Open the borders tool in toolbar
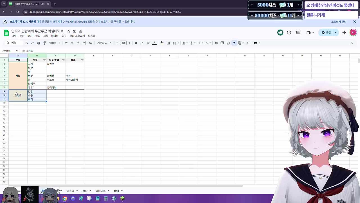Image resolution: width=360 pixels, height=203 pixels. click(x=168, y=43)
